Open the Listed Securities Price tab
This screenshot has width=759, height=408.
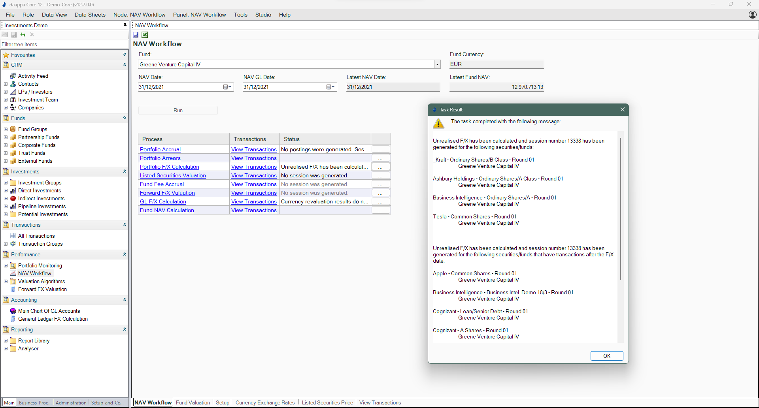pyautogui.click(x=327, y=402)
